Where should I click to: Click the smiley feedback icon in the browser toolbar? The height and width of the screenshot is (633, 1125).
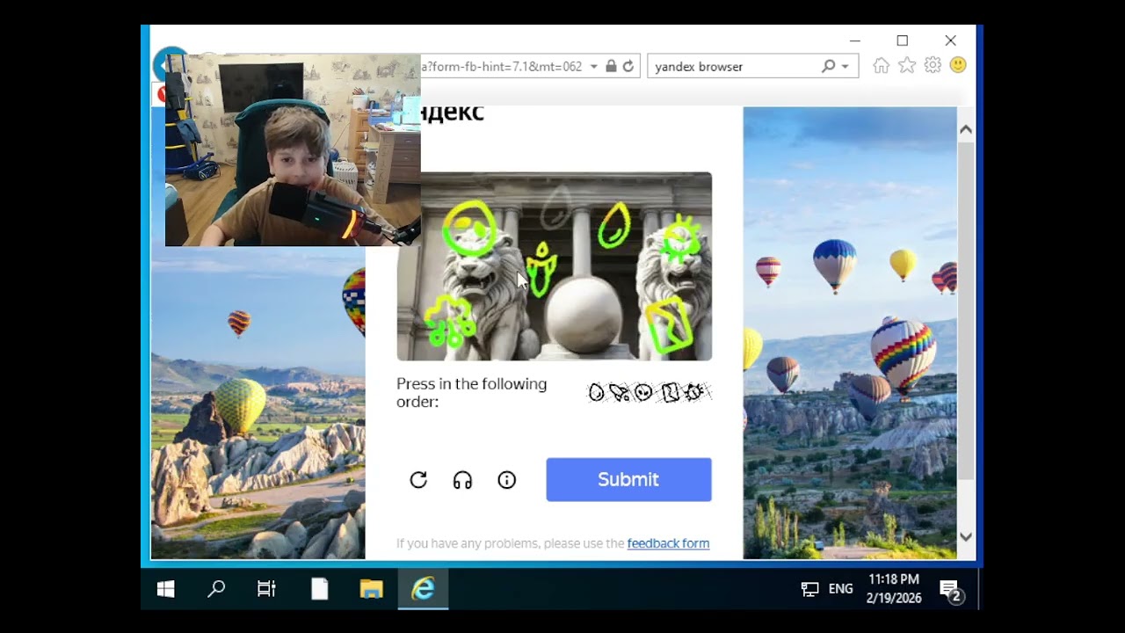[x=958, y=65]
